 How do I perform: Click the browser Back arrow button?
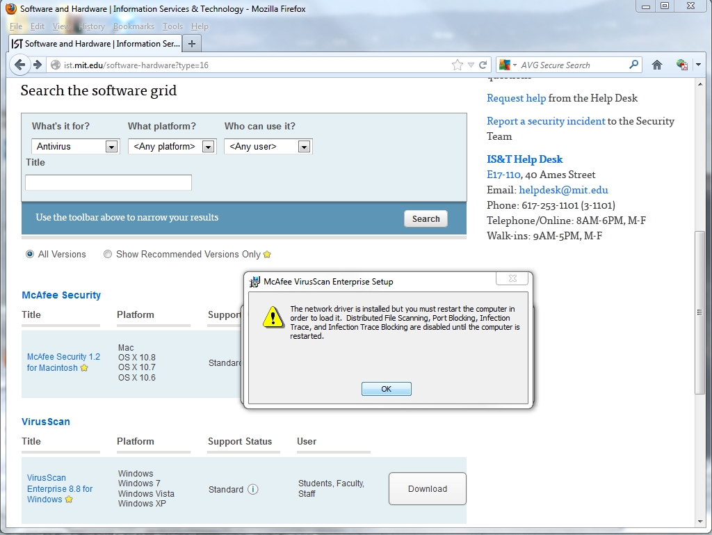[x=19, y=65]
